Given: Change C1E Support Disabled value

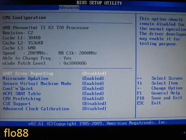Looking at the screenshot, I should point(94,103).
